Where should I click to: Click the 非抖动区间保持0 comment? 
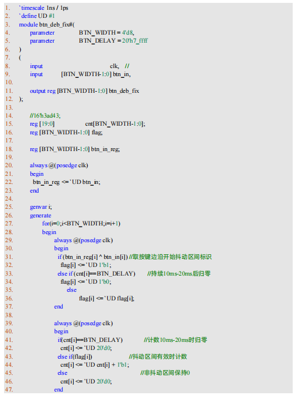point(165,373)
